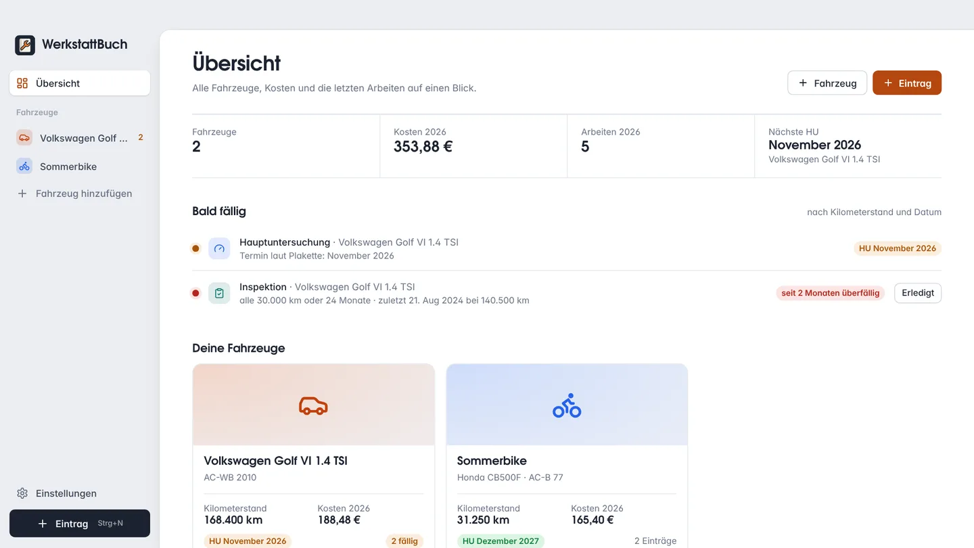
Task: Click the large car icon on the Golf card
Action: 313,405
